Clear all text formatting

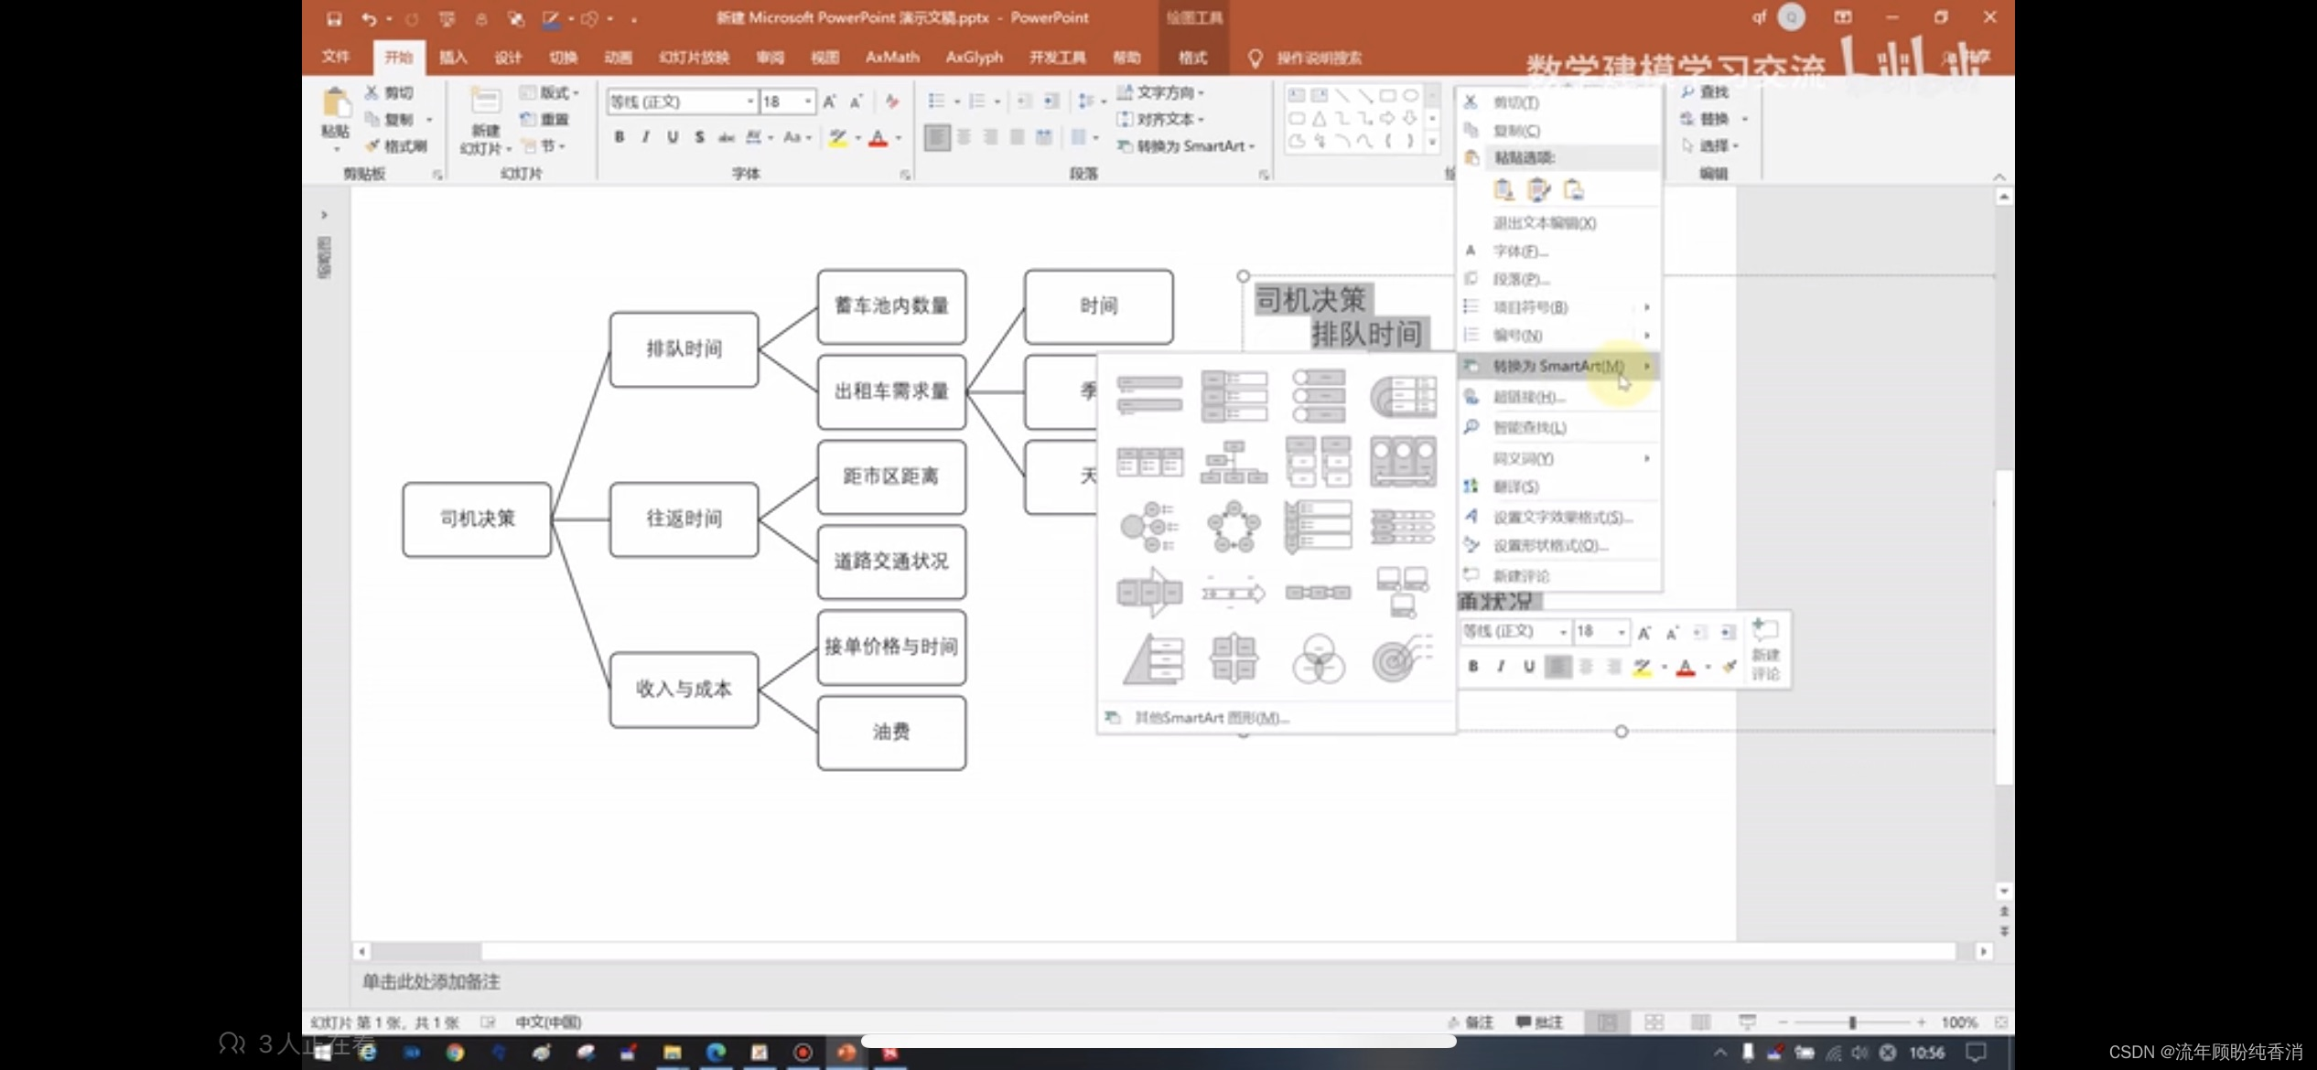891,102
